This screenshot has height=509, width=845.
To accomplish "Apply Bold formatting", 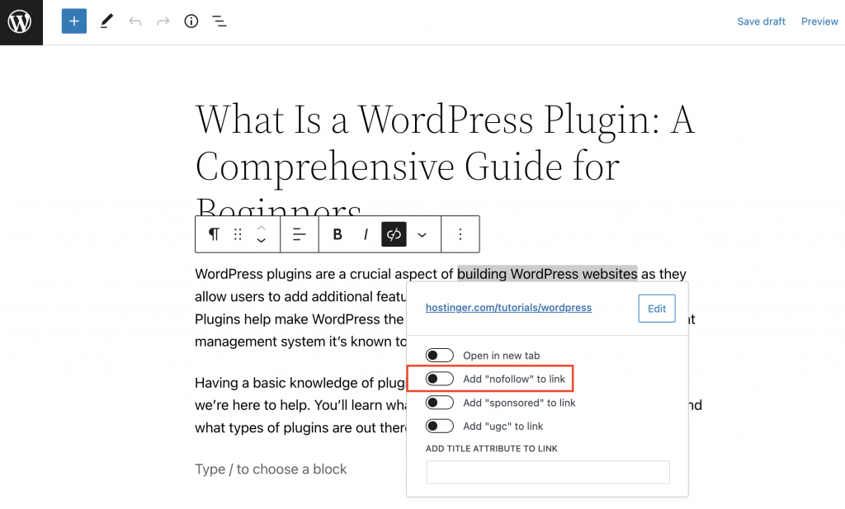I will pyautogui.click(x=338, y=233).
